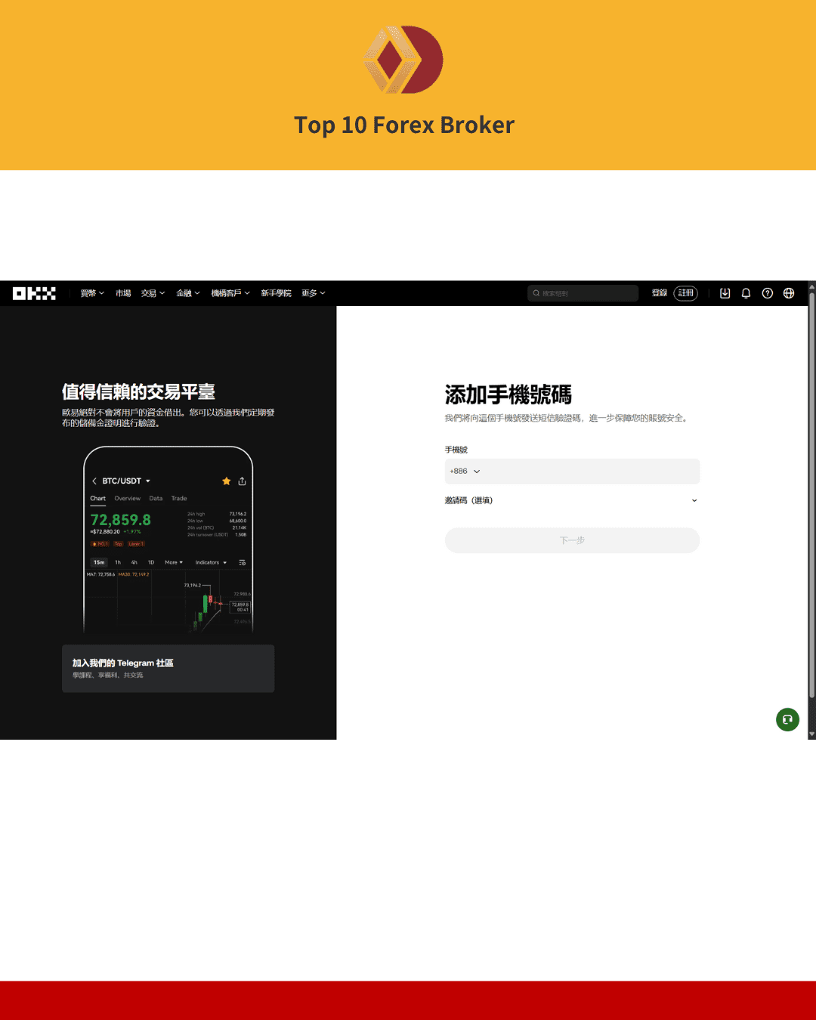Open the green customer support chat icon

pos(787,719)
